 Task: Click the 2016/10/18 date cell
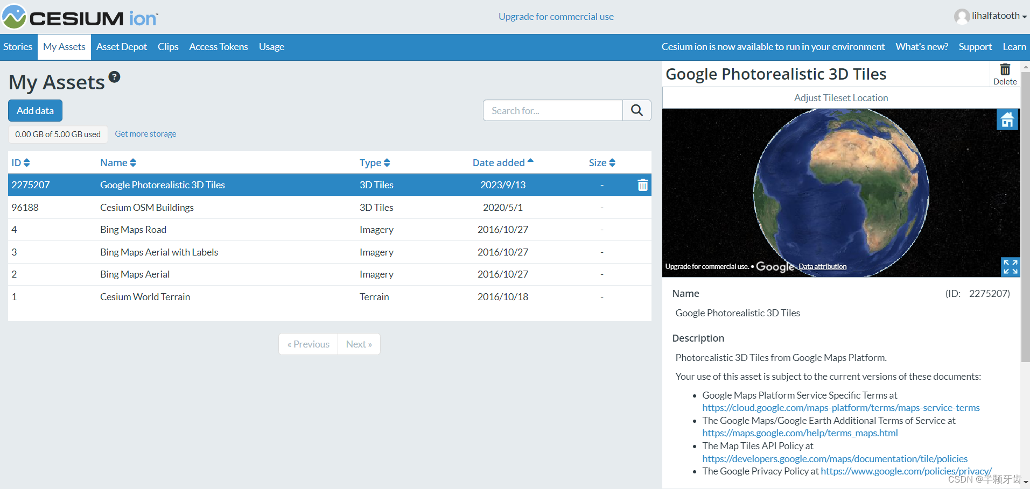click(503, 297)
